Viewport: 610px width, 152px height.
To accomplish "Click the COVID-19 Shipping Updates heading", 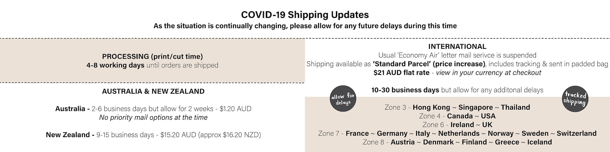I will click(305, 15).
